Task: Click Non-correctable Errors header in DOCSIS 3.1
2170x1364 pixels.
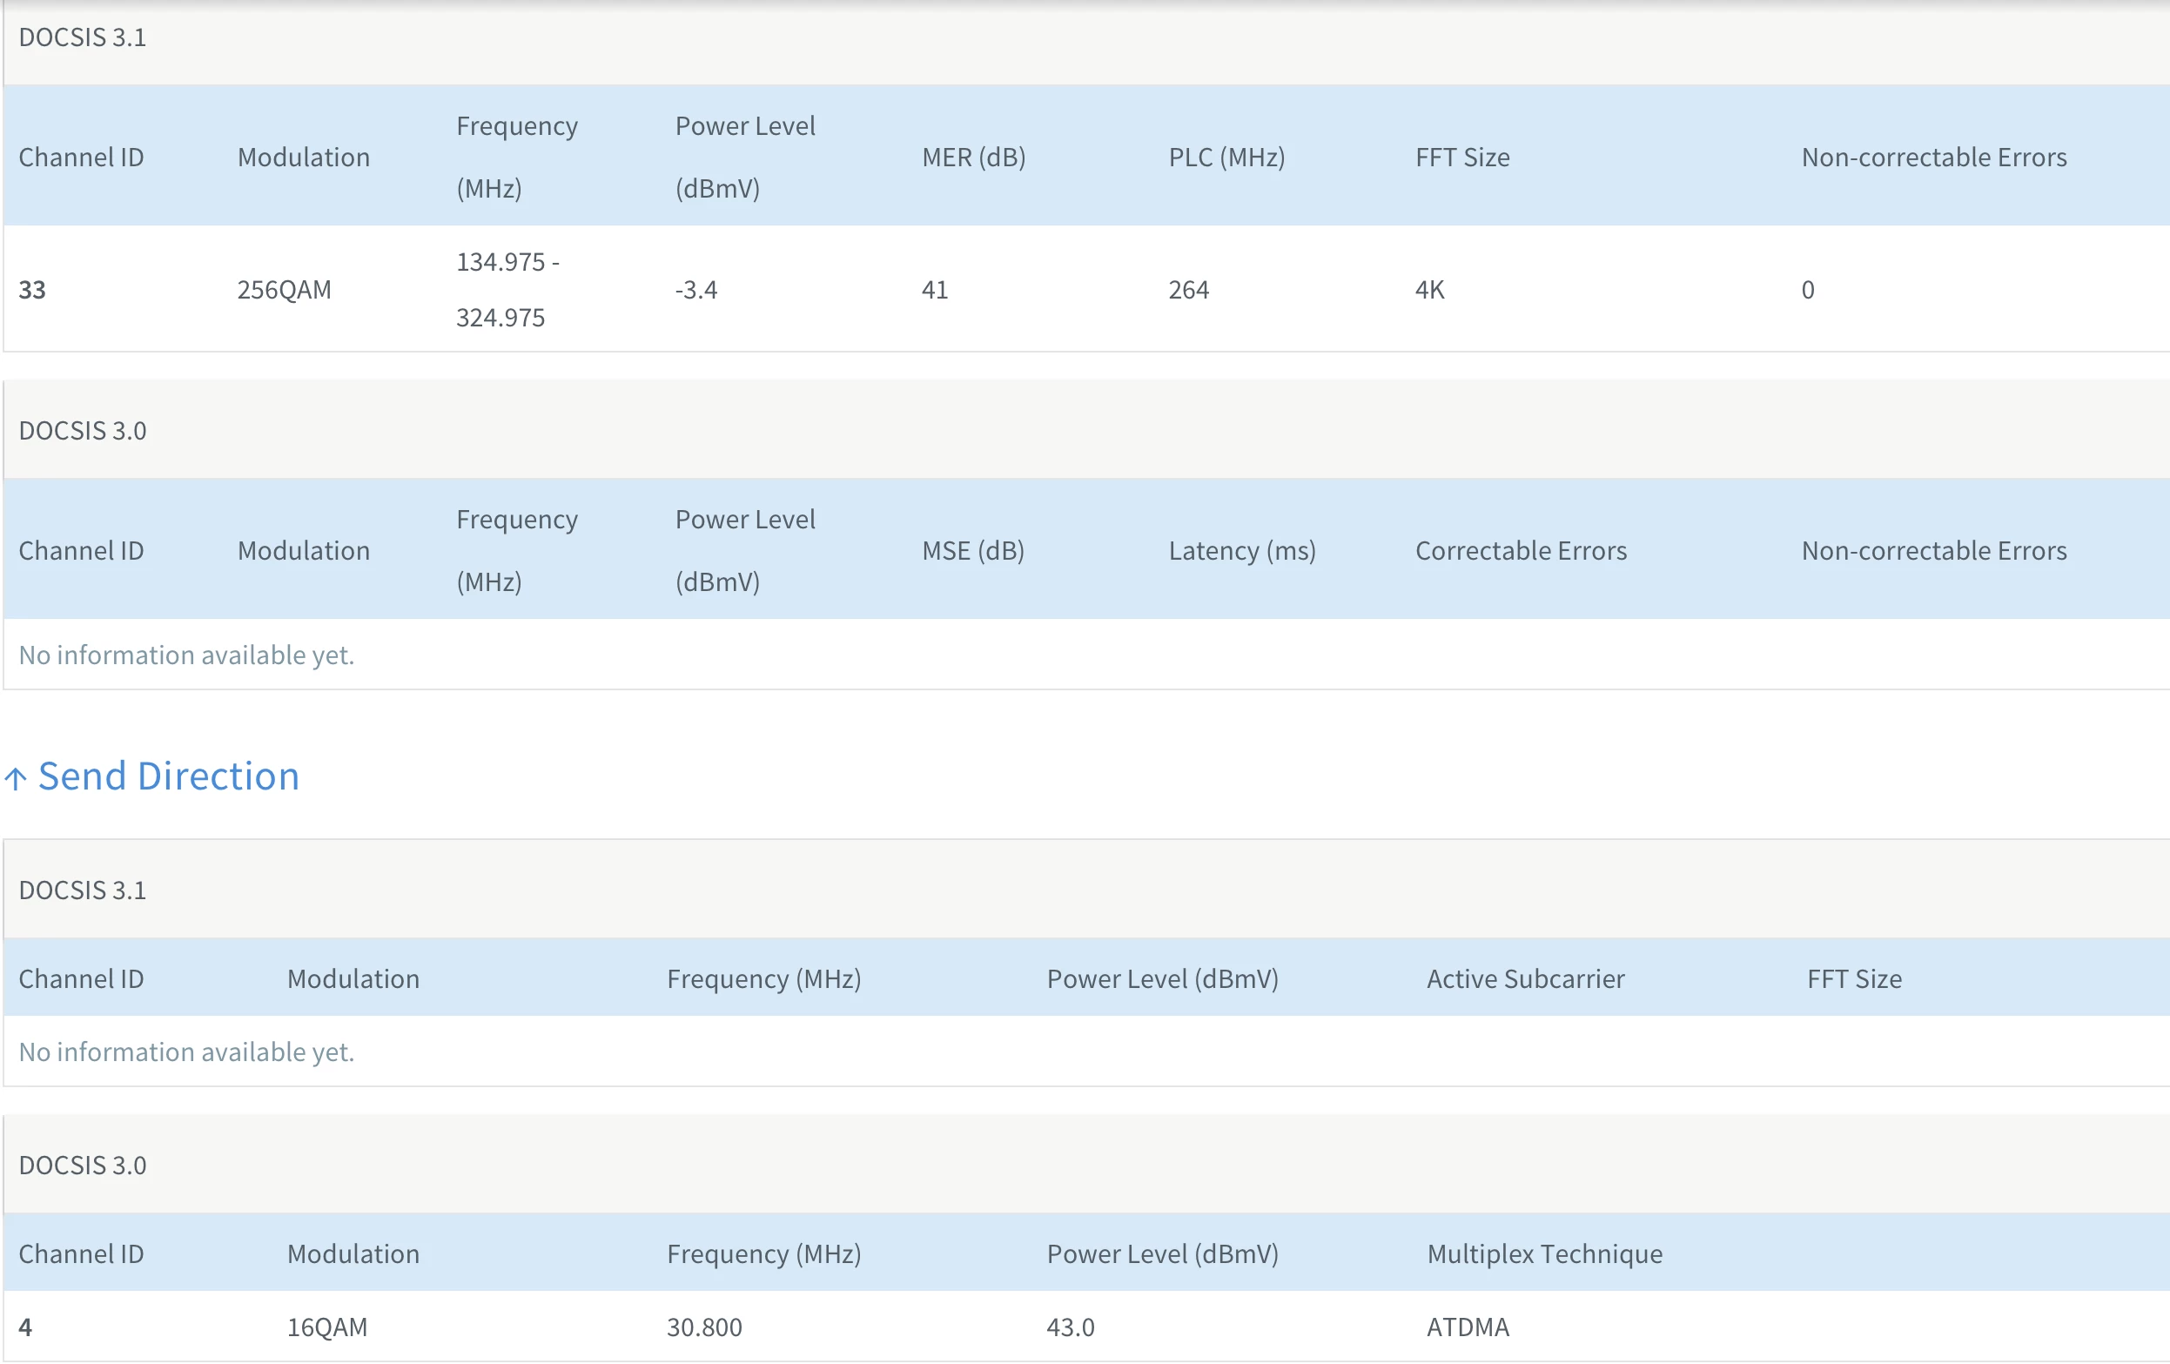Action: (1933, 157)
